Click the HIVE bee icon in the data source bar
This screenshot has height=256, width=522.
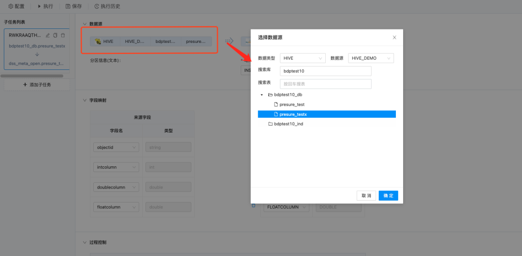click(x=98, y=41)
